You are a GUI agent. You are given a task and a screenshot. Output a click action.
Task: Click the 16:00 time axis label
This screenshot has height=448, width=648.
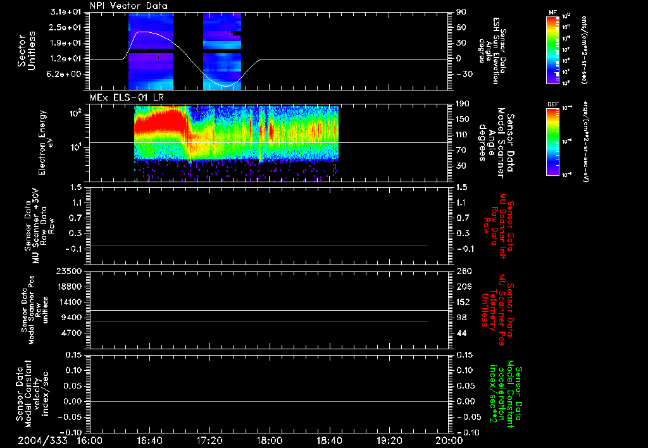(x=90, y=440)
